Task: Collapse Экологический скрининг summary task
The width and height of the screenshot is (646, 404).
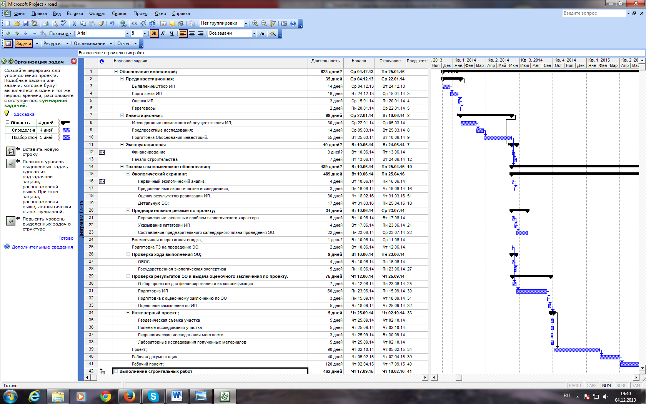Action: tap(128, 174)
